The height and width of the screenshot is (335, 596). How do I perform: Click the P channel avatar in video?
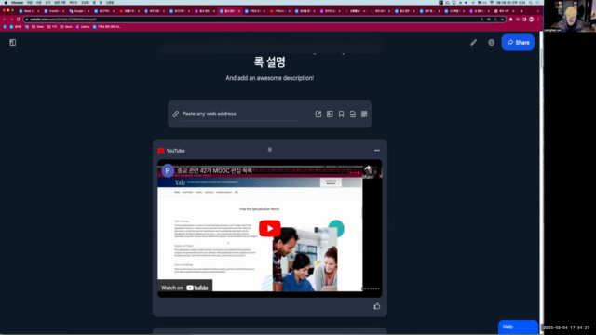168,171
